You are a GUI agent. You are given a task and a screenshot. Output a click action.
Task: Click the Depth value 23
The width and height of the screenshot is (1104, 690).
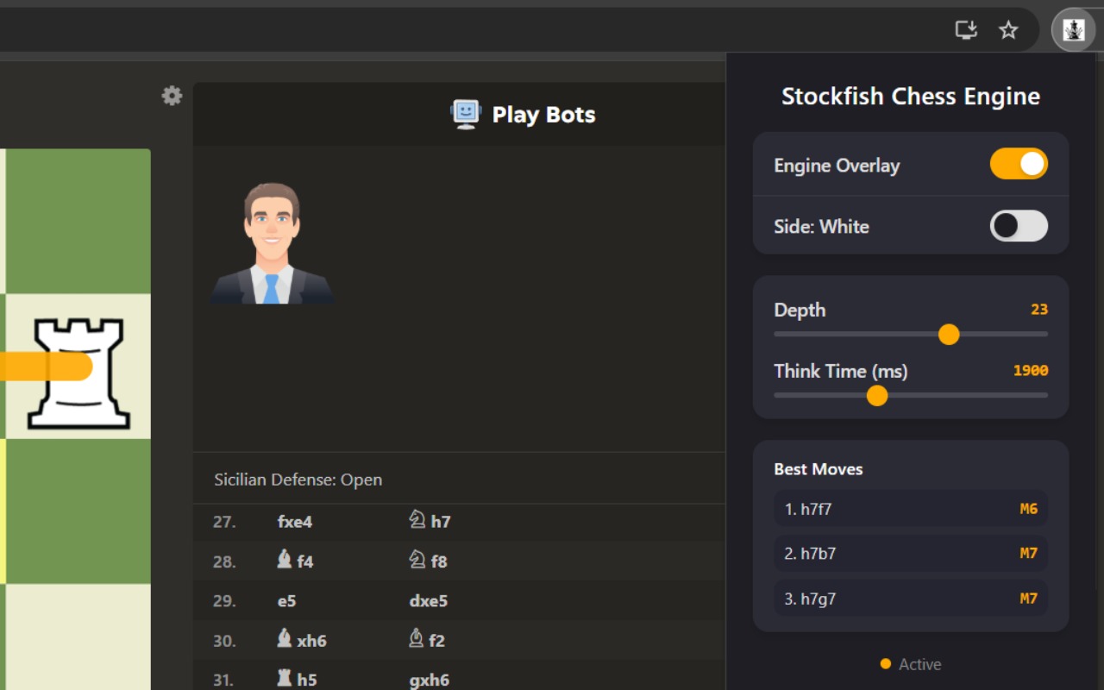(1039, 309)
